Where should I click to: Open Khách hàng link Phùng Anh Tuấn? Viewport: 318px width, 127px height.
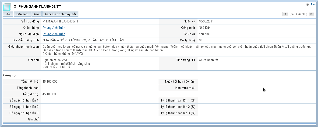click(x=54, y=28)
